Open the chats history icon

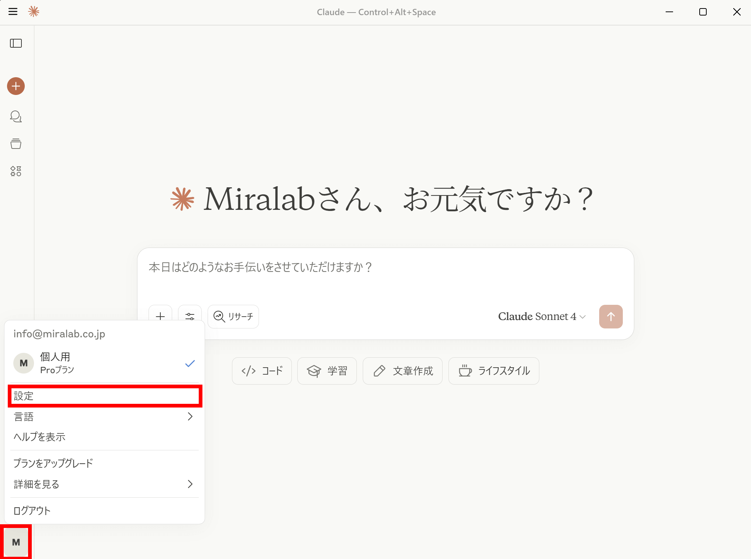pos(16,116)
